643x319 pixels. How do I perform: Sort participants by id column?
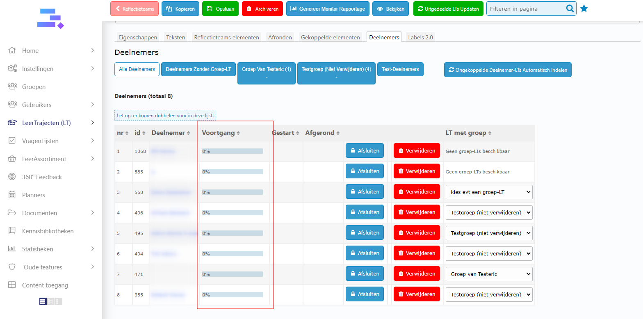pyautogui.click(x=140, y=133)
